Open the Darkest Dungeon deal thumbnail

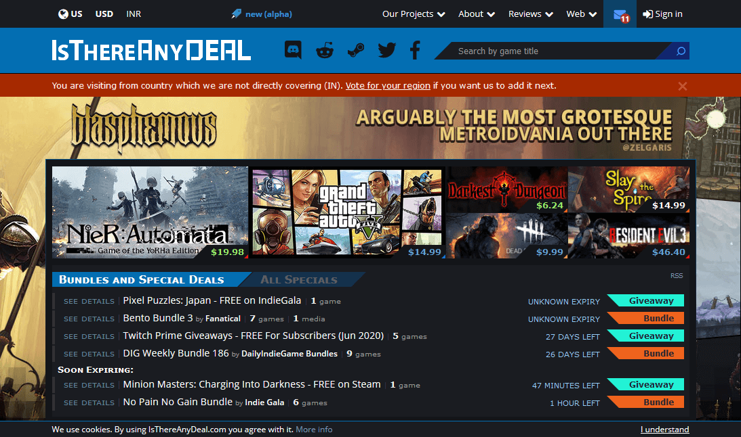[506, 189]
